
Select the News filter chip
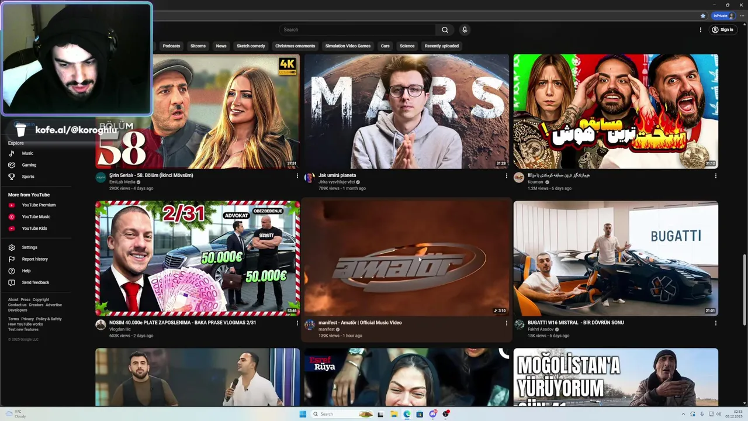click(221, 46)
